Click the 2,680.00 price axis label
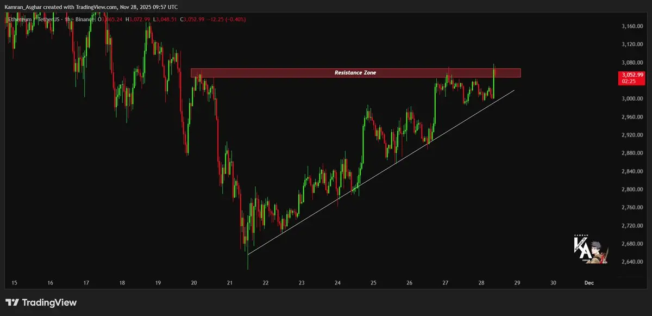Image resolution: width=652 pixels, height=316 pixels. [631, 244]
